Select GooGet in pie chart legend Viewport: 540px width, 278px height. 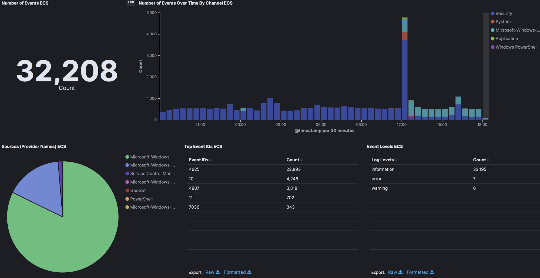coord(135,191)
